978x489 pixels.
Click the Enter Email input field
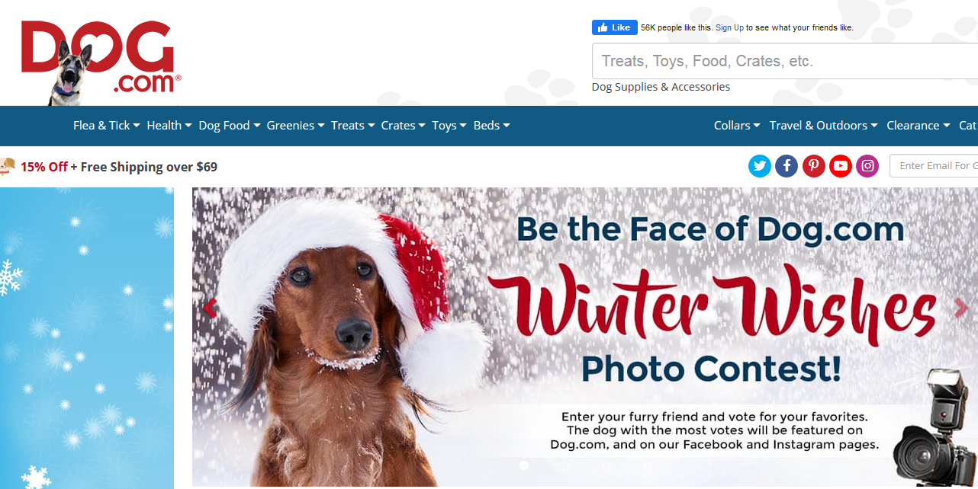coord(934,166)
